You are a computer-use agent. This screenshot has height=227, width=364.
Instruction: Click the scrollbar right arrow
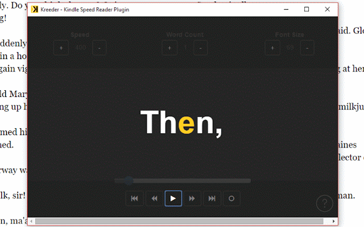coord(334,221)
